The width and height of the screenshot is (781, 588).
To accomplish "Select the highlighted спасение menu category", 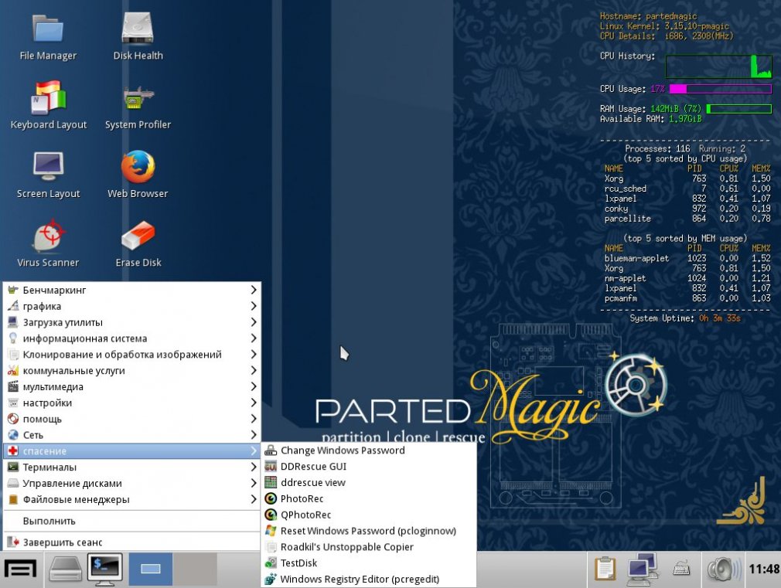I will click(x=132, y=451).
